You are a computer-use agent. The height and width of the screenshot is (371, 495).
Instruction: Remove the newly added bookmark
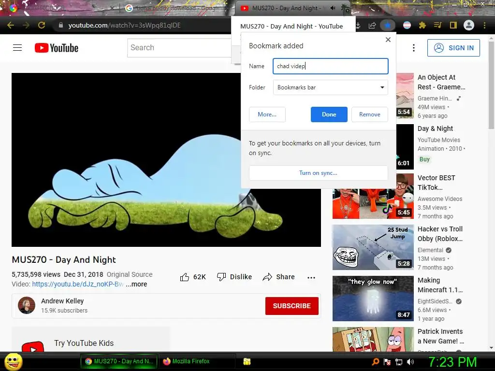(370, 114)
